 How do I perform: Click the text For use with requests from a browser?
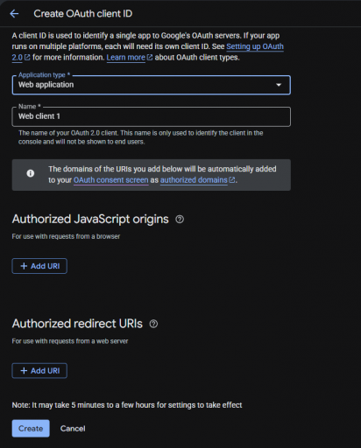coord(66,236)
